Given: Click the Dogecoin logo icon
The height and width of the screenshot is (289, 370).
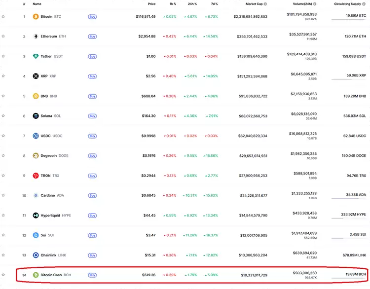Looking at the screenshot, I should [36, 156].
